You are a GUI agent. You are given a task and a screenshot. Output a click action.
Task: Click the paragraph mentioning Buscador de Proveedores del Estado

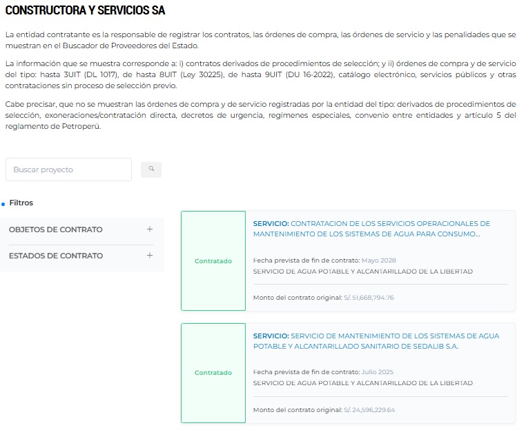[x=260, y=40]
